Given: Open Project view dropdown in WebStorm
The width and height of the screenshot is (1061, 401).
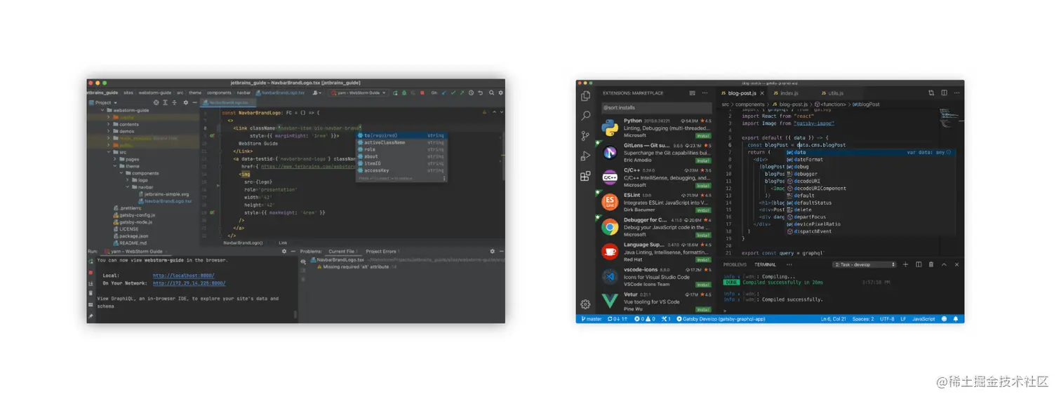Looking at the screenshot, I should (x=102, y=102).
